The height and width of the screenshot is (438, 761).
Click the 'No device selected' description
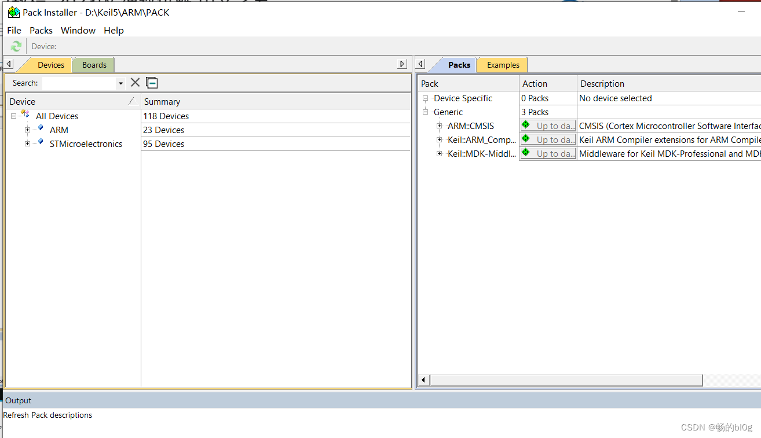point(616,98)
